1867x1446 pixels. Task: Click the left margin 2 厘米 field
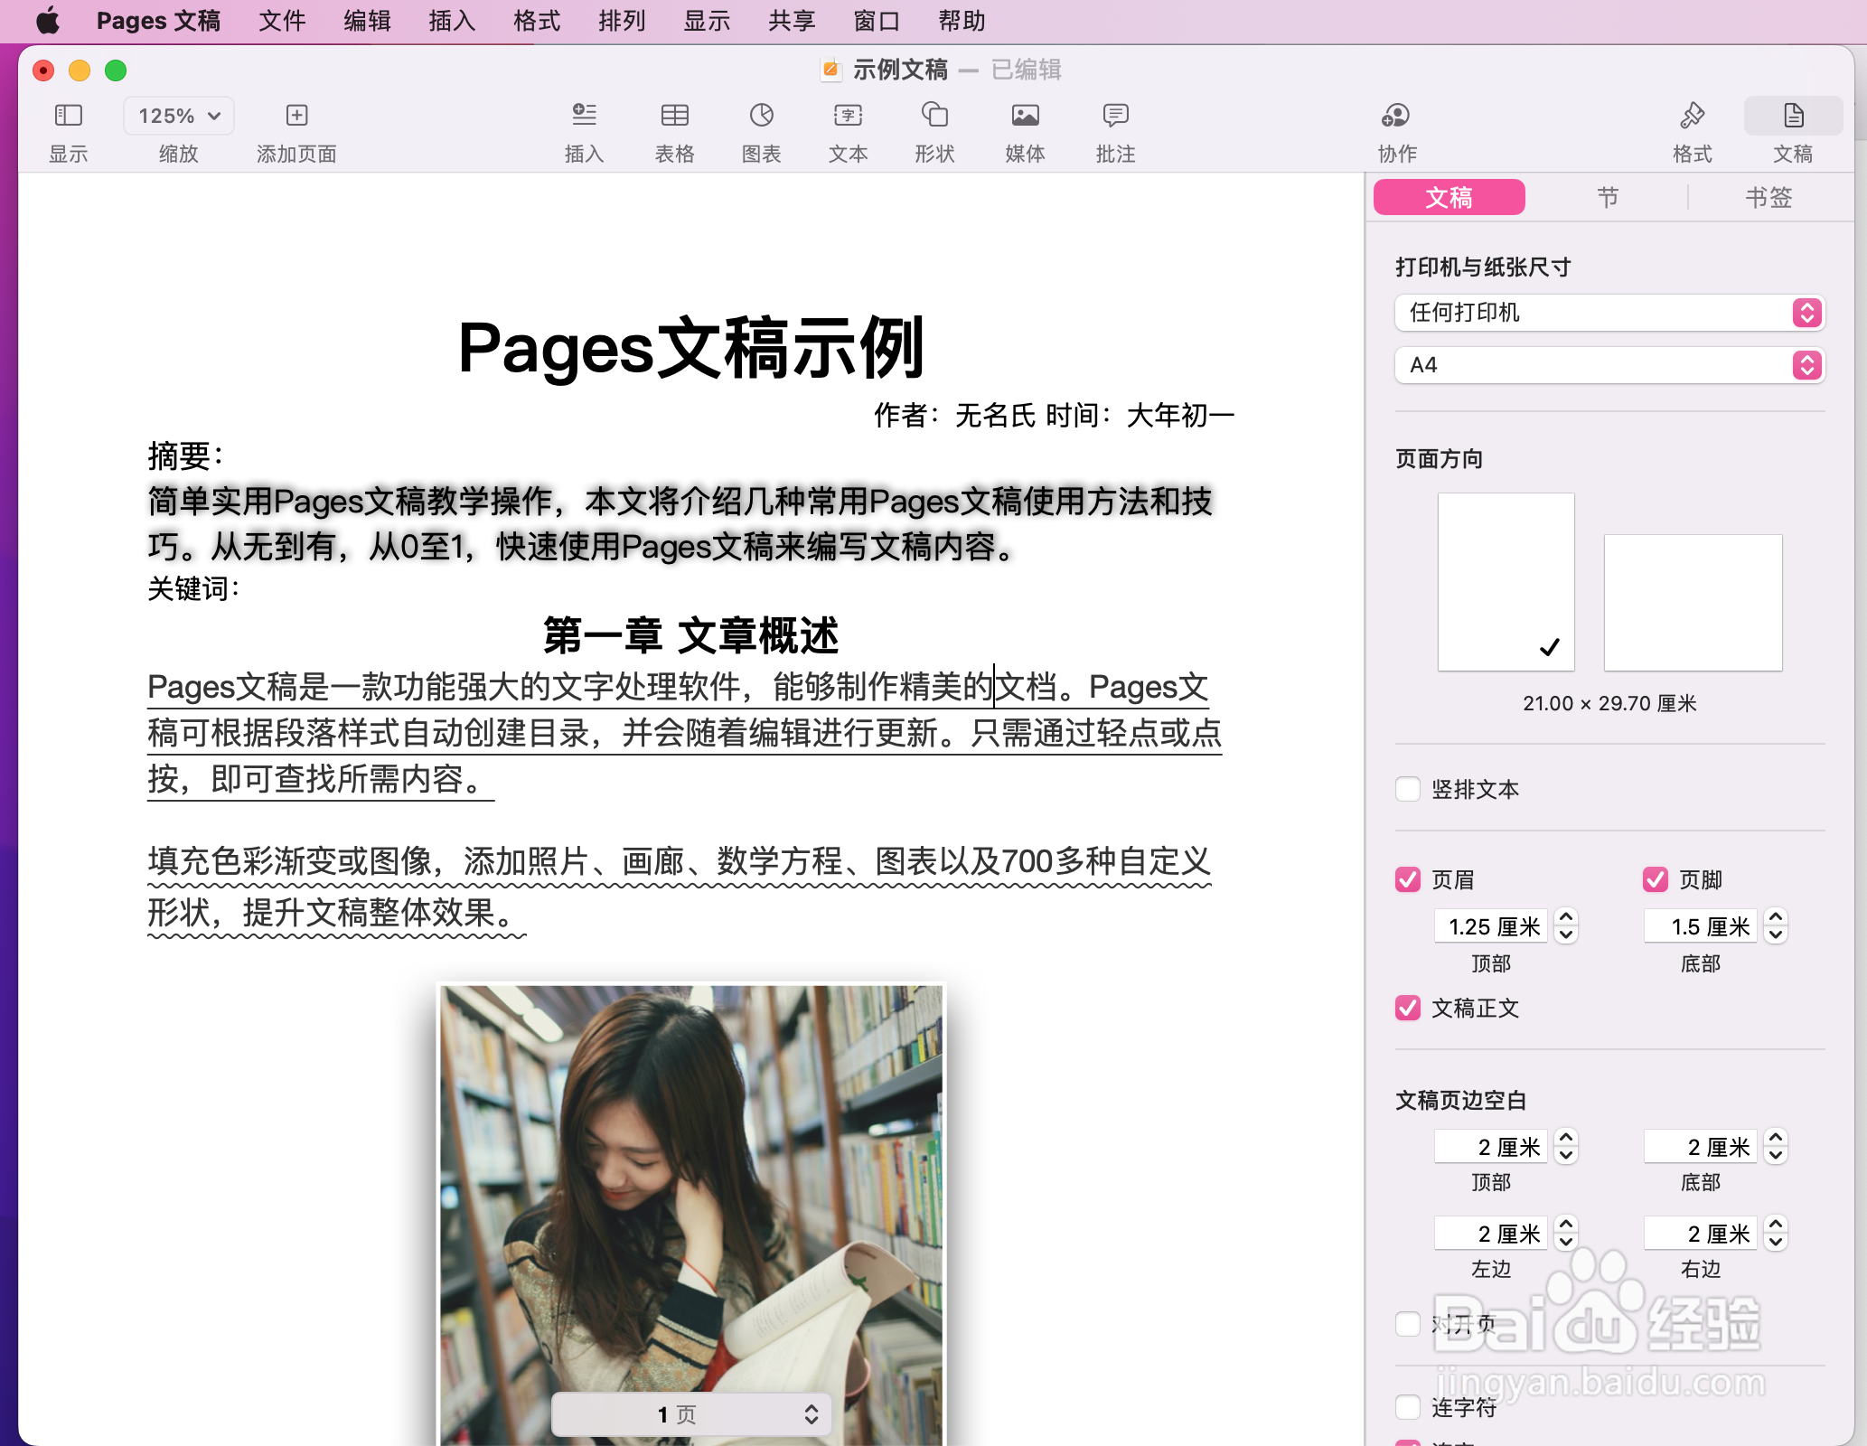pos(1491,1234)
